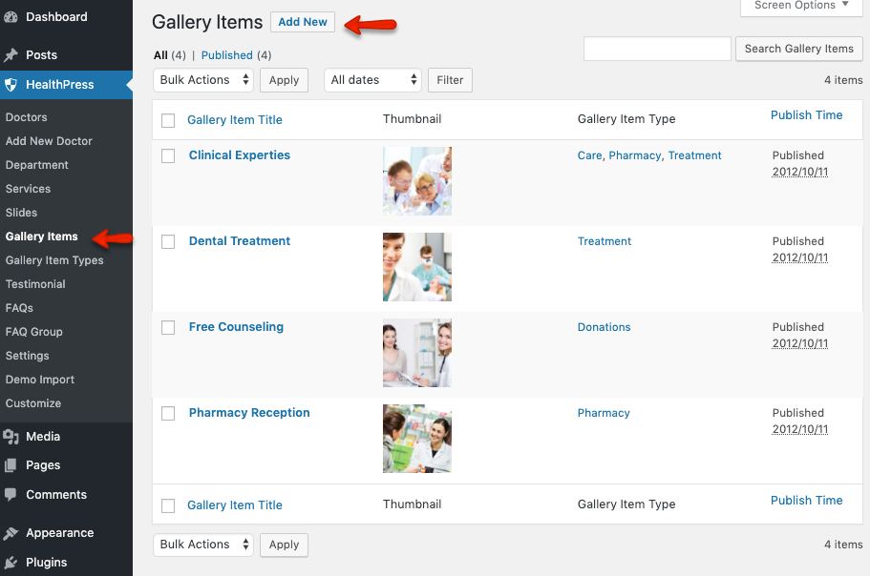The image size is (870, 576).
Task: Tick the Clinical Experties row checkbox
Action: [x=168, y=156]
